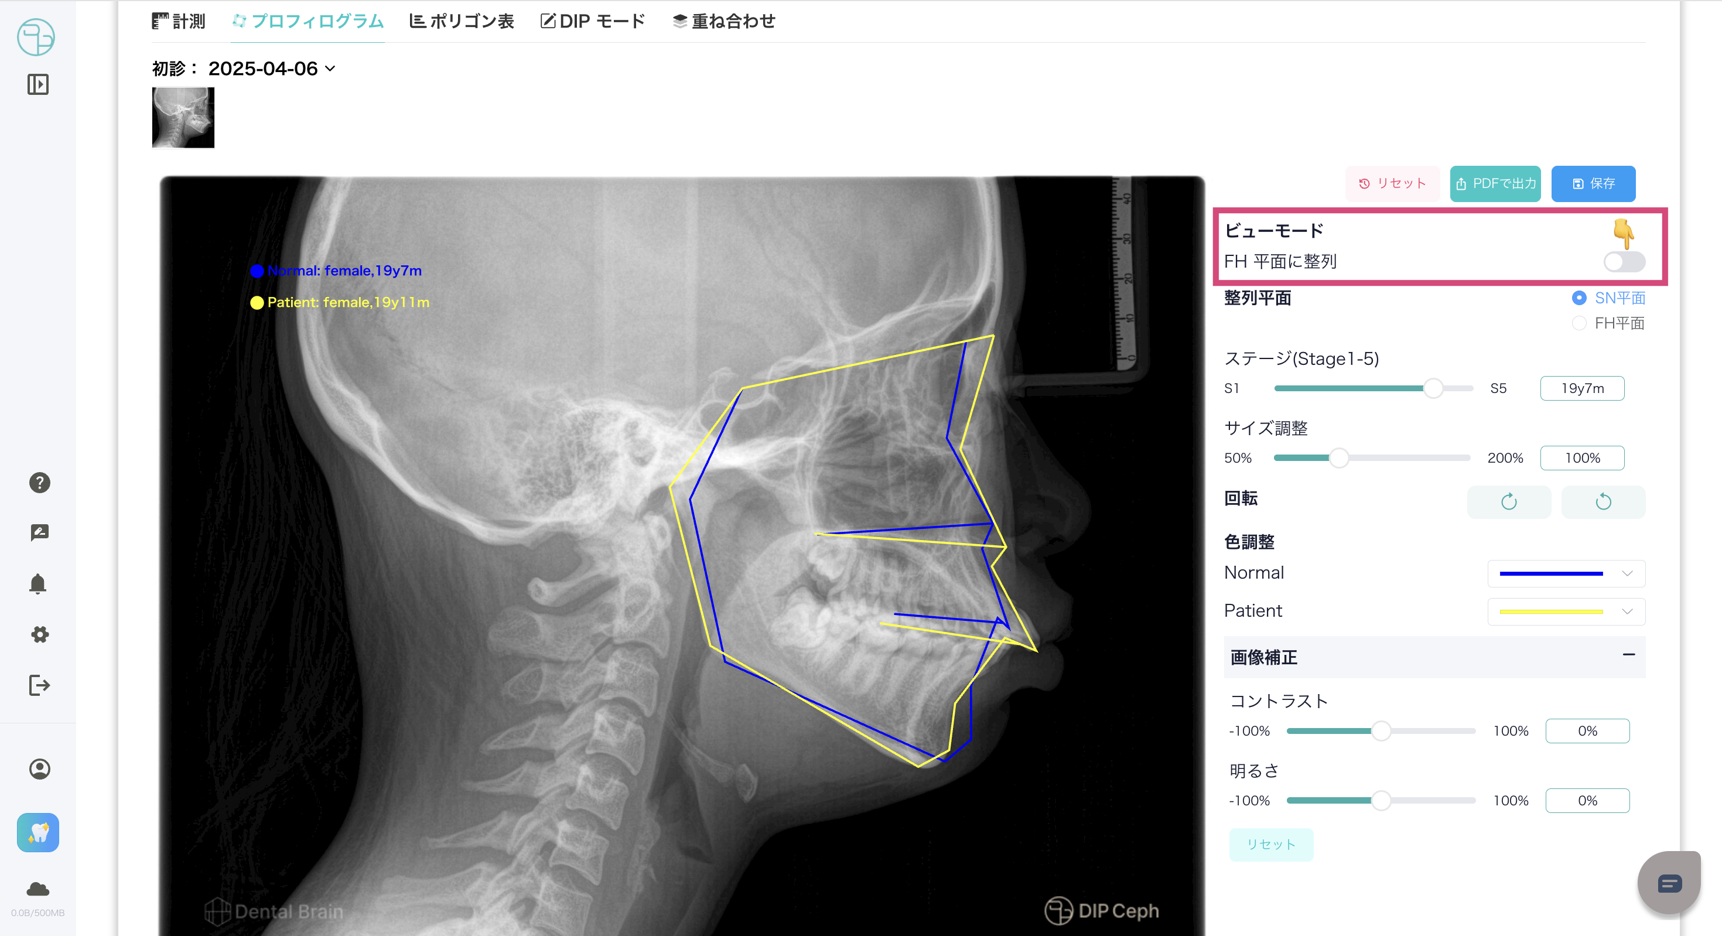Open the help question mark icon

39,483
